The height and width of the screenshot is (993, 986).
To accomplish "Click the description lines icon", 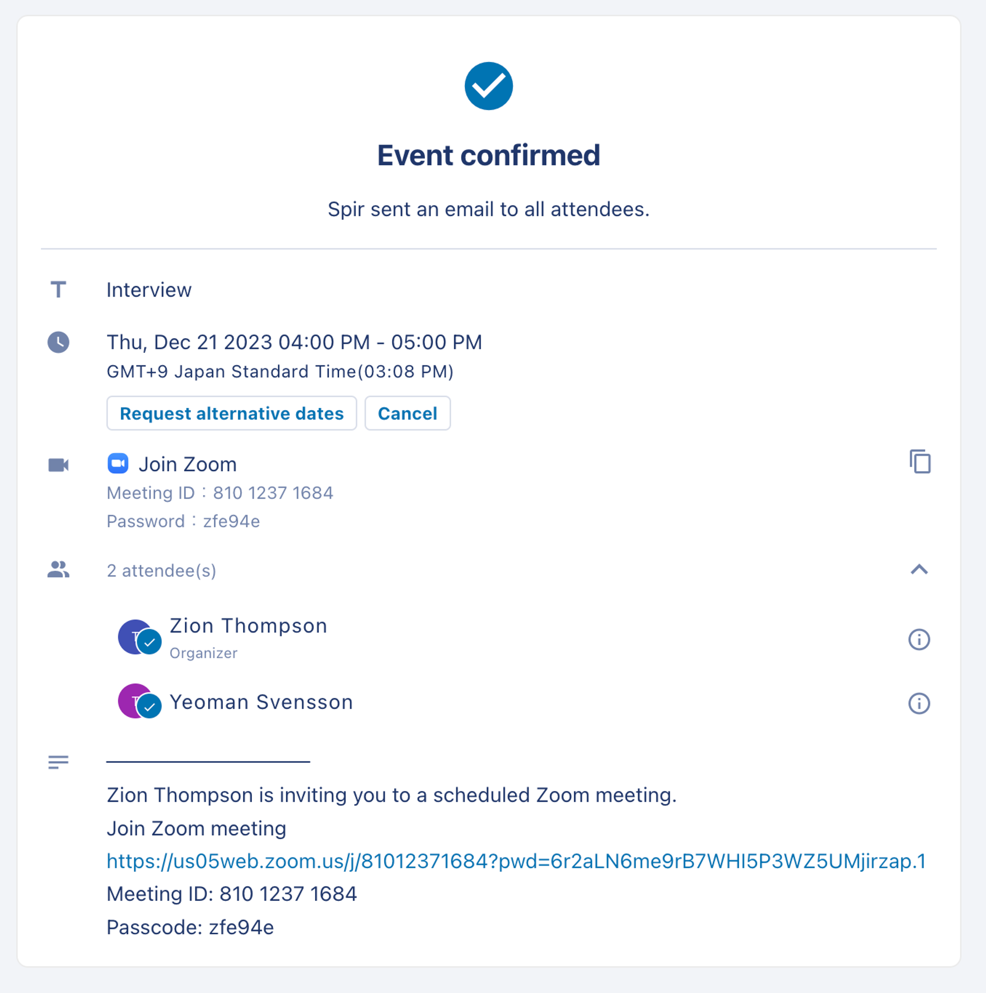I will (58, 762).
